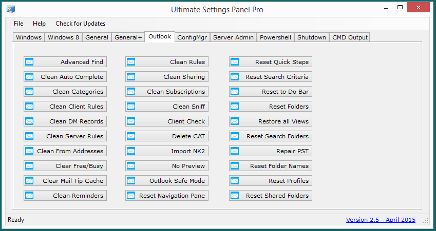Click the resize grip in the status bar corner
This screenshot has width=436, height=231.
pyautogui.click(x=425, y=221)
